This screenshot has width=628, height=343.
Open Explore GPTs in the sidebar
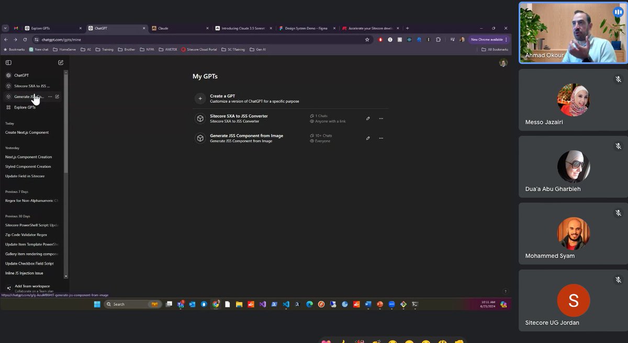(25, 107)
